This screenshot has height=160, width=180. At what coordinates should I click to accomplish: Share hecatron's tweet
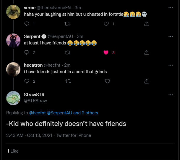point(146,81)
